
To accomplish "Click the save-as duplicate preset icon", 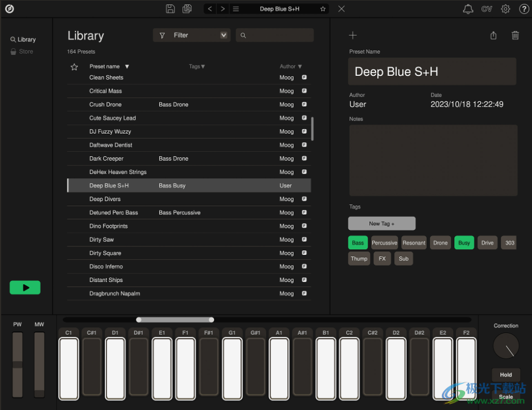I will pos(187,8).
